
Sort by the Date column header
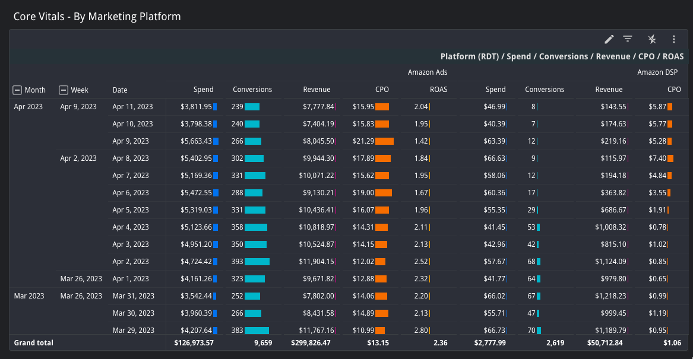click(x=120, y=90)
